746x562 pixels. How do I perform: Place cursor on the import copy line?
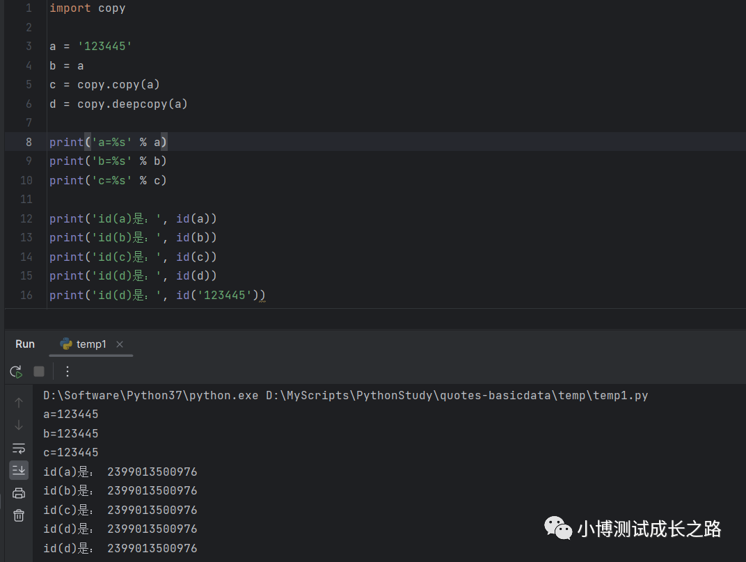tap(87, 8)
